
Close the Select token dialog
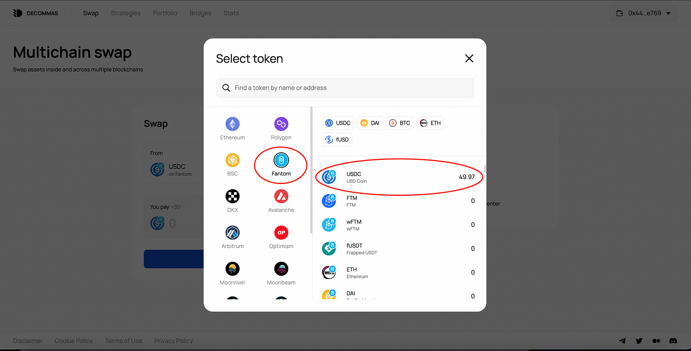pyautogui.click(x=469, y=59)
